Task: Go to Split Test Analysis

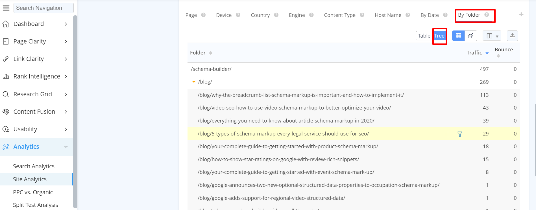Action: (x=35, y=205)
